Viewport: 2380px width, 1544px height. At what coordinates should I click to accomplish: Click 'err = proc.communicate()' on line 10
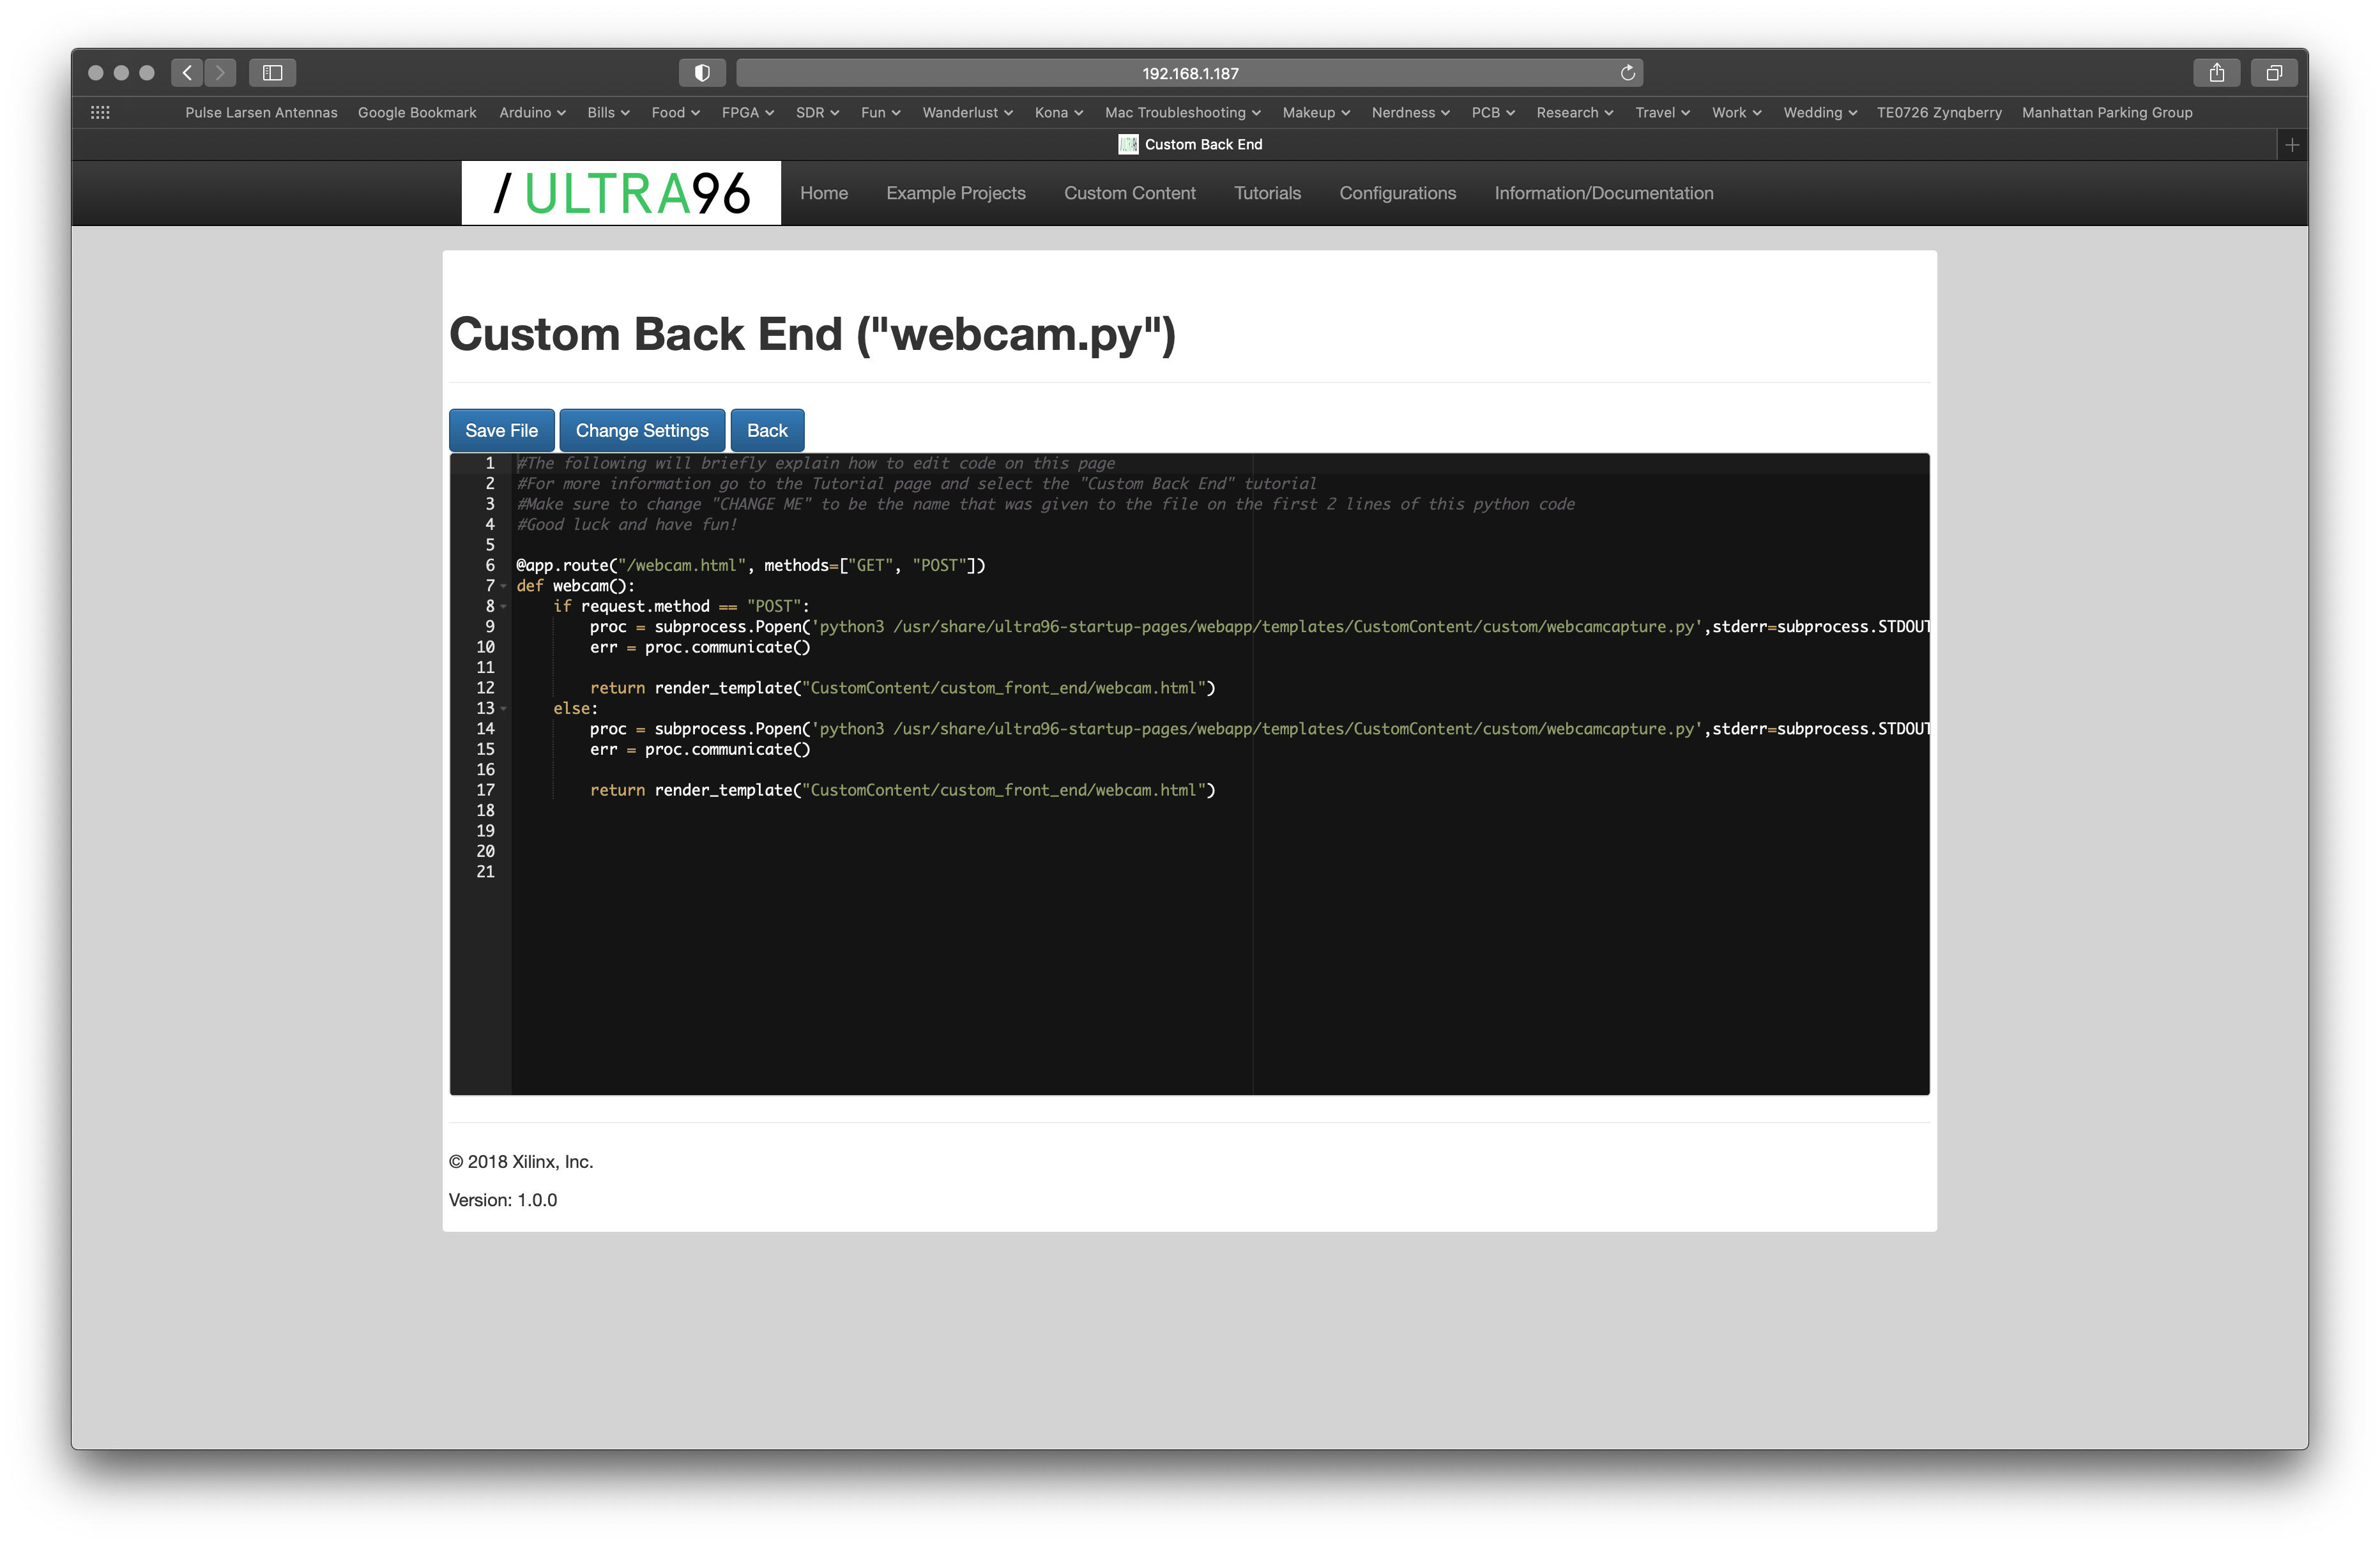700,647
